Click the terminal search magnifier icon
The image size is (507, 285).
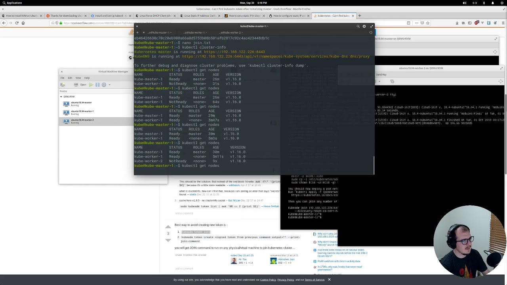coord(358,27)
